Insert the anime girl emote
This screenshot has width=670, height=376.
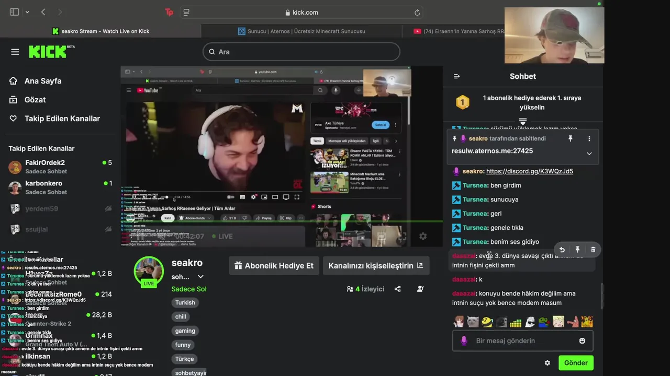[x=459, y=322]
